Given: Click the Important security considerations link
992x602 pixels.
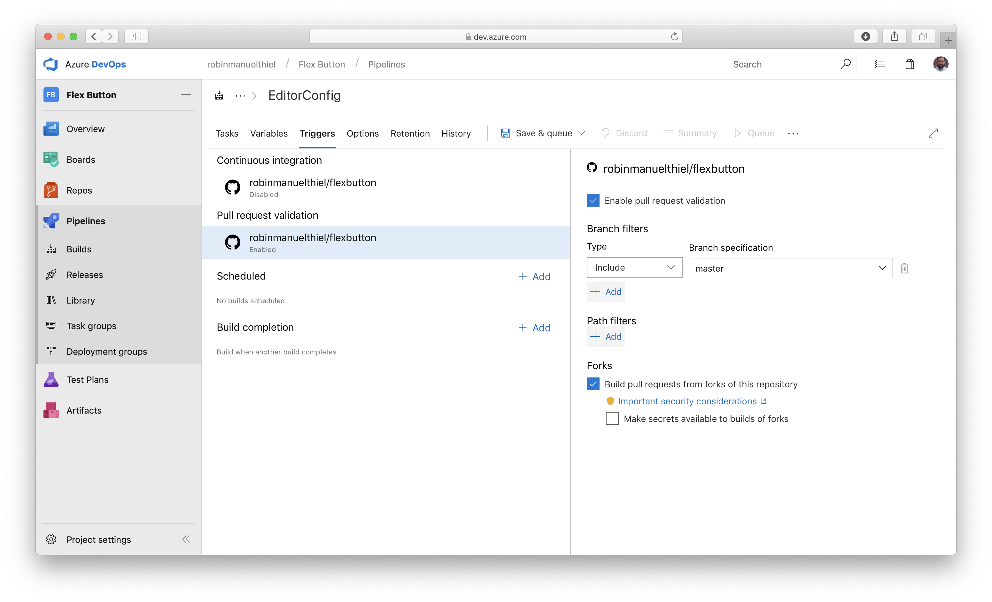Looking at the screenshot, I should [686, 400].
